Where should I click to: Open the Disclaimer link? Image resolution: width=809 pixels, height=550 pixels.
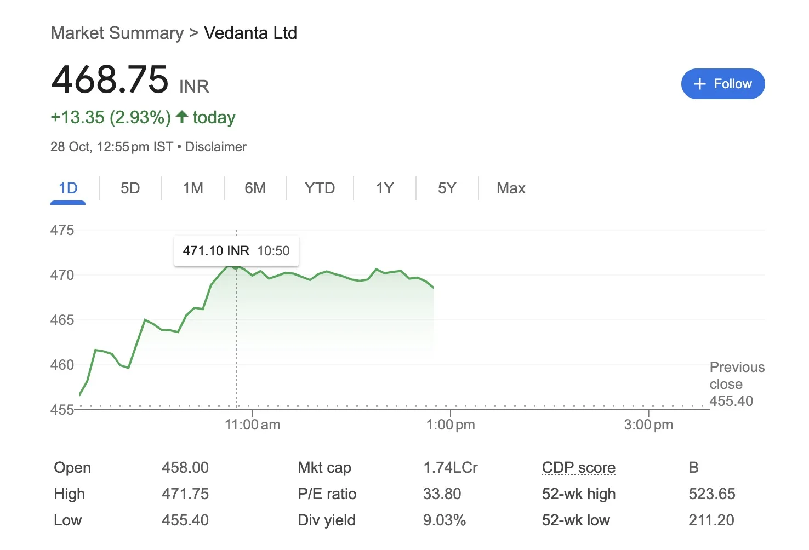[215, 146]
